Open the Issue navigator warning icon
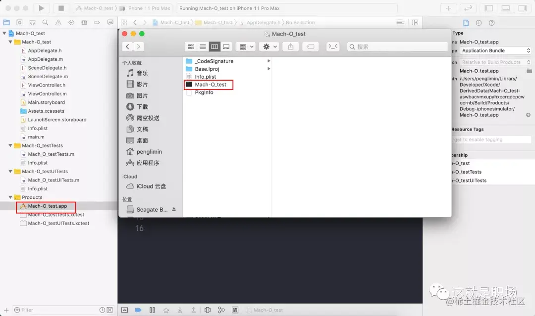 [x=58, y=22]
